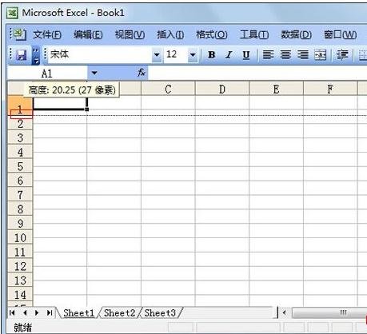The width and height of the screenshot is (367, 334).
Task: Click Excel workbook icon in menu bar
Action: 18,34
